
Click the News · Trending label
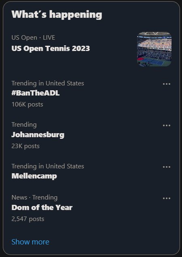pos(34,198)
